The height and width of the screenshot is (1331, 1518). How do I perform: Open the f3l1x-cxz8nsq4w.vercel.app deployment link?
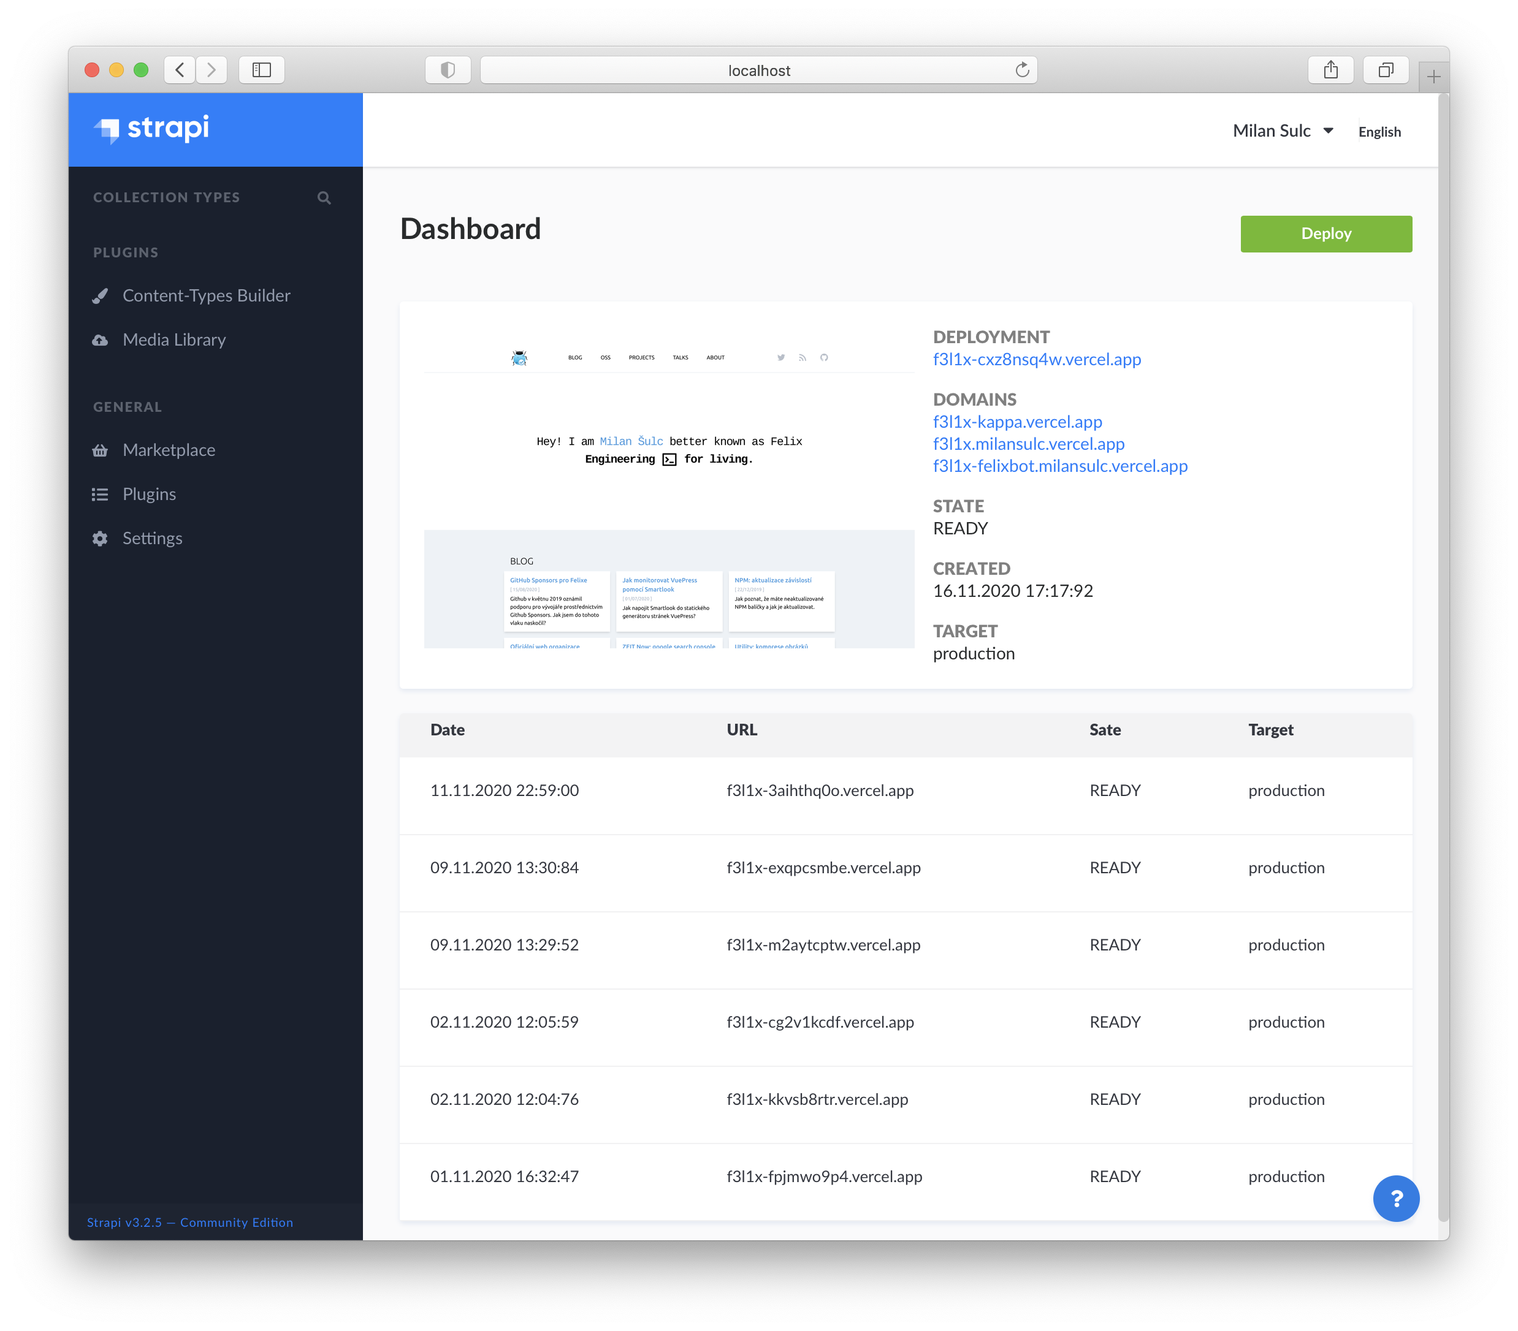(x=1037, y=359)
